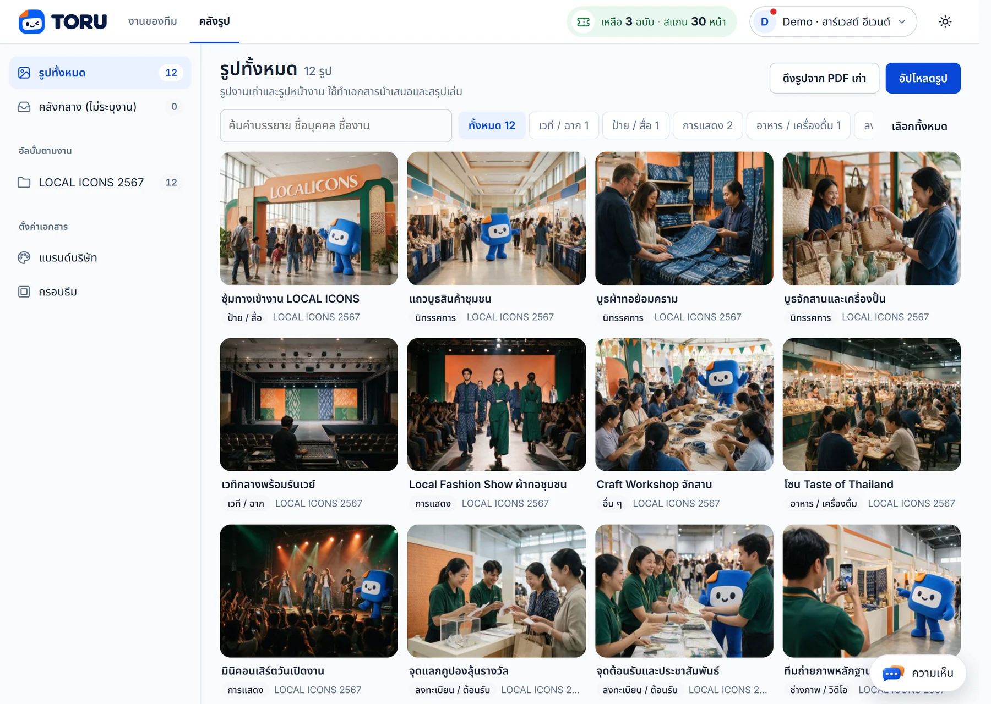Click เลือกทั้งหมด link

click(919, 126)
